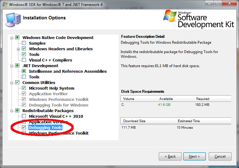Click the Windows flag icon in title bar
The height and width of the screenshot is (168, 239).
tap(5, 5)
